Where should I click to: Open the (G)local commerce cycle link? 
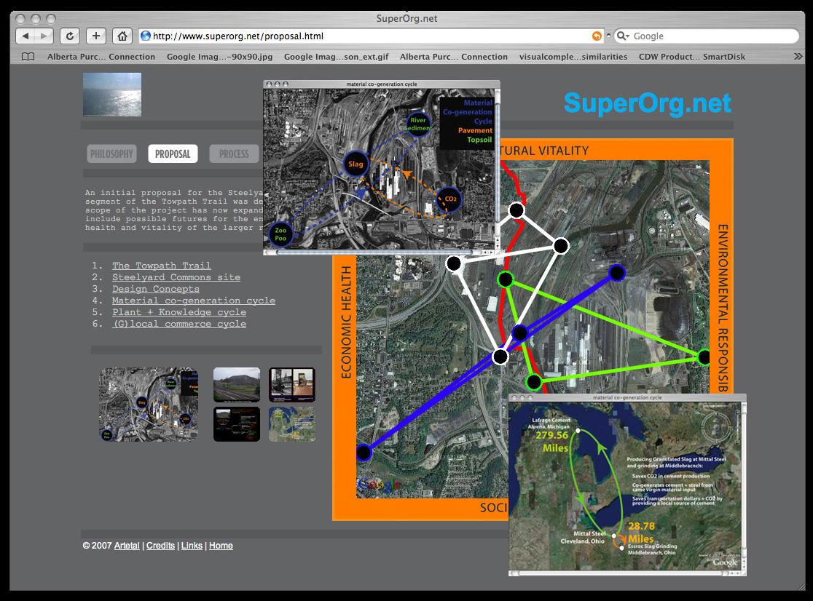coord(179,324)
